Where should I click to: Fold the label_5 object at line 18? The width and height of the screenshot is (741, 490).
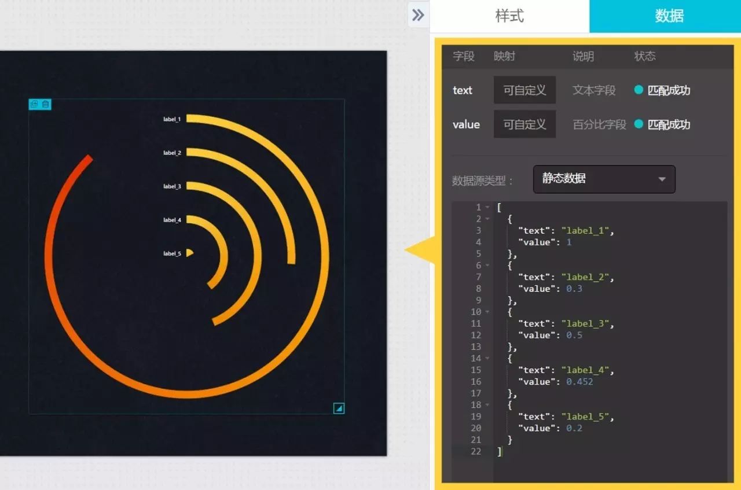click(487, 404)
